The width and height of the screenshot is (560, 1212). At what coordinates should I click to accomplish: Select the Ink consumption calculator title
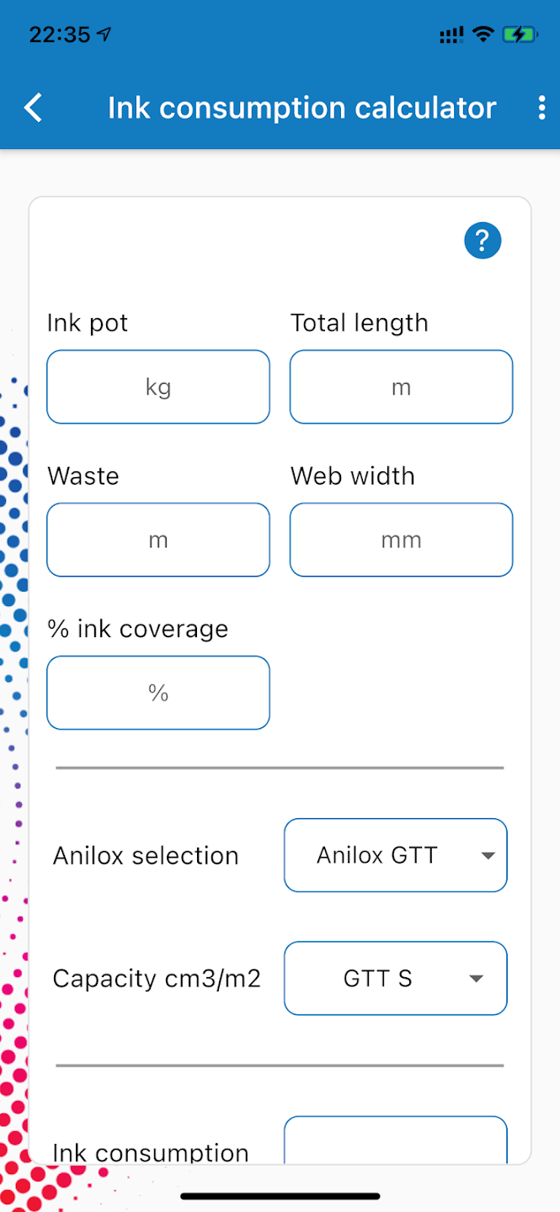point(301,108)
